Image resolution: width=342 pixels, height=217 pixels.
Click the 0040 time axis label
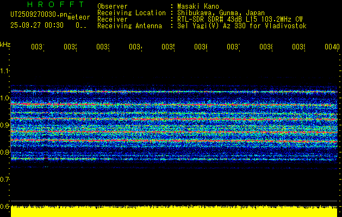332,47
